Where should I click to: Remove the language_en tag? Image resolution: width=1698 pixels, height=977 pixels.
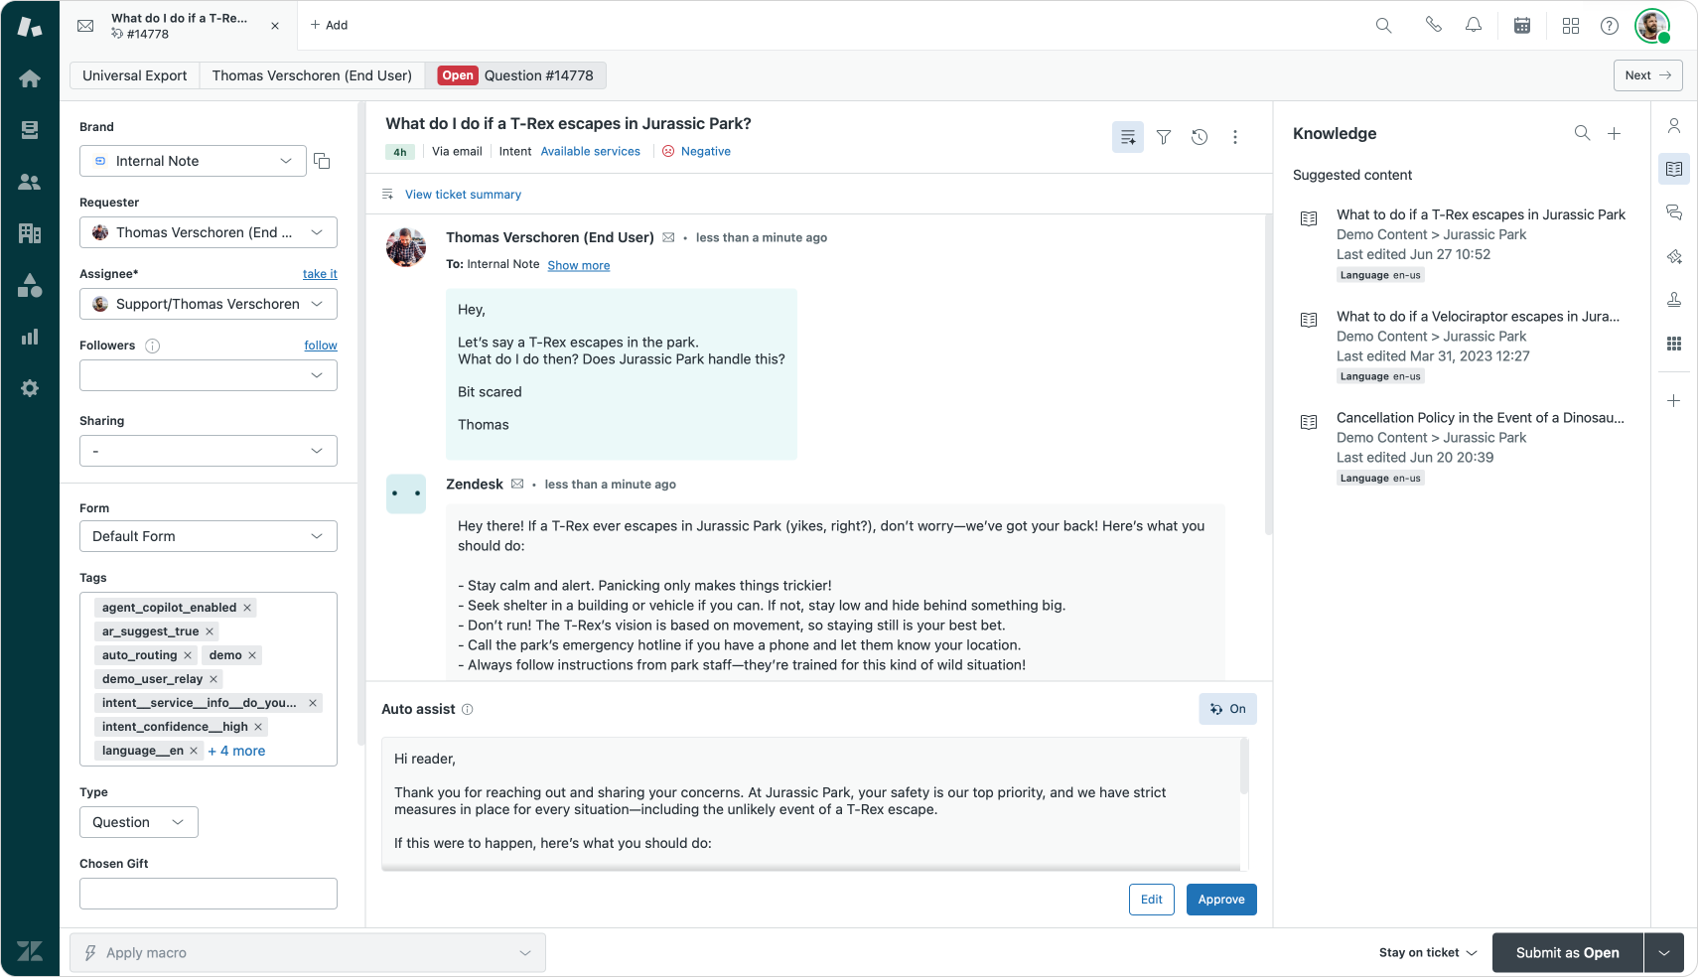pos(194,751)
